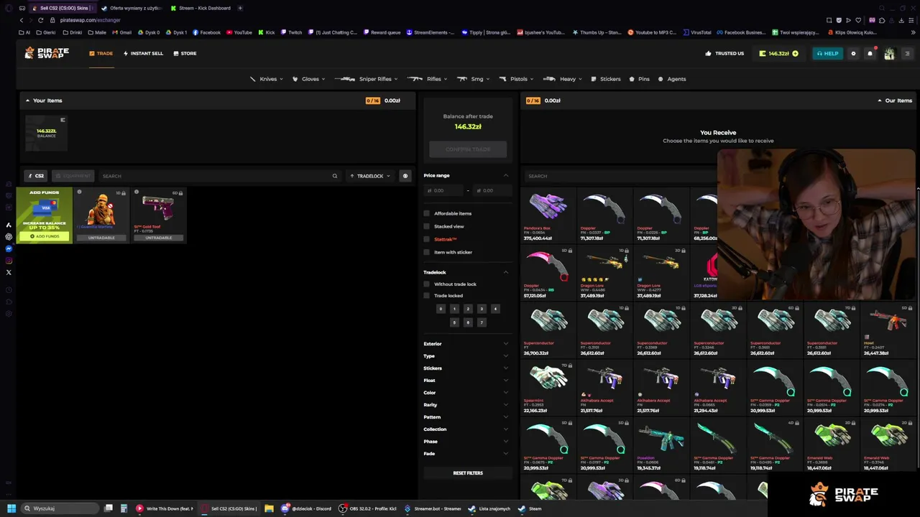Click the info icon on Gold Toof card

tap(137, 192)
